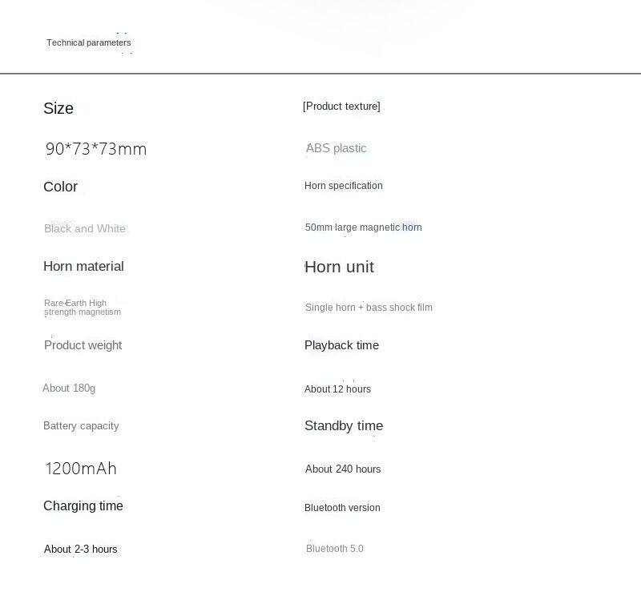Select the About 2-3 hours text

[x=80, y=550]
